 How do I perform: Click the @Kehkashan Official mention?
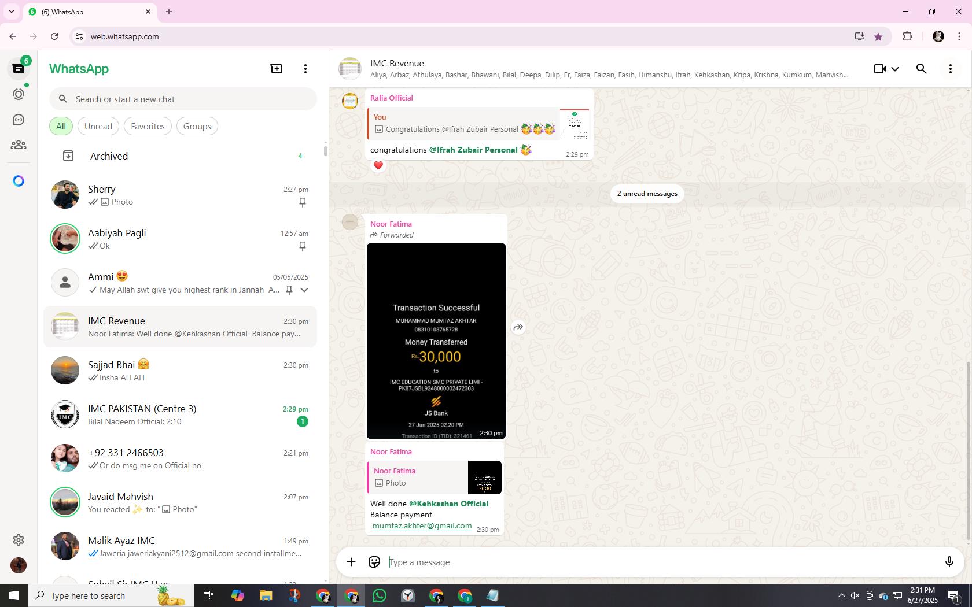coord(449,504)
